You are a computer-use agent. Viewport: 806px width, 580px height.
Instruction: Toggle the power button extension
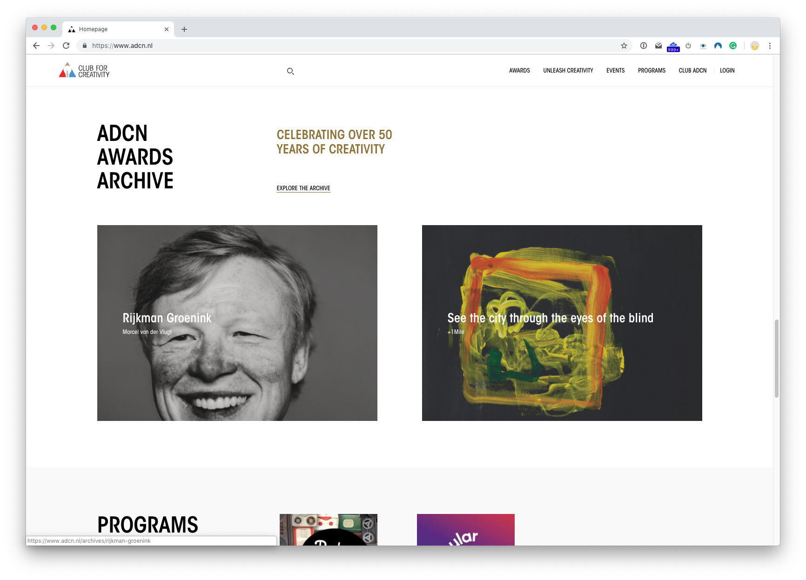(x=688, y=46)
